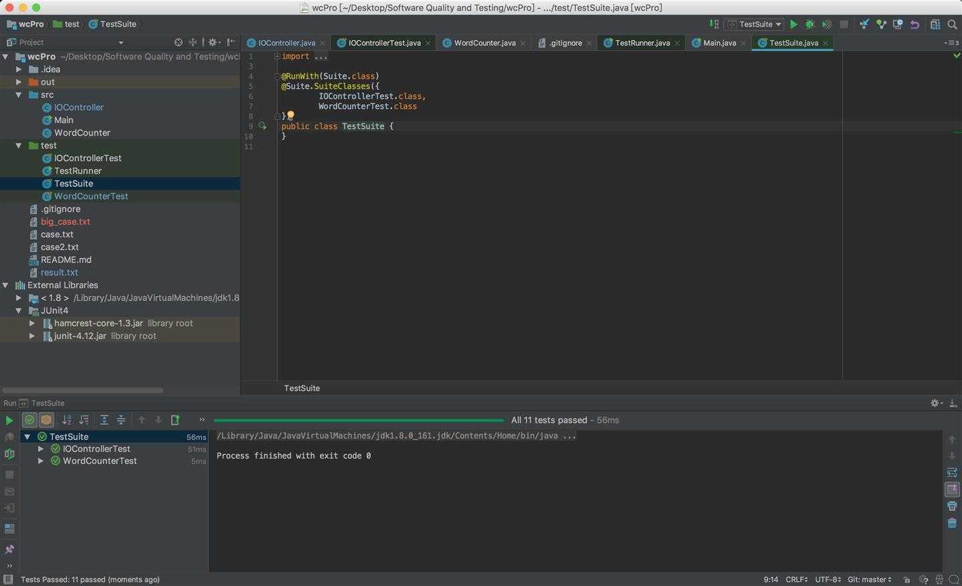Run TestSuite with the toolbar green play button
962x586 pixels.
click(x=794, y=24)
